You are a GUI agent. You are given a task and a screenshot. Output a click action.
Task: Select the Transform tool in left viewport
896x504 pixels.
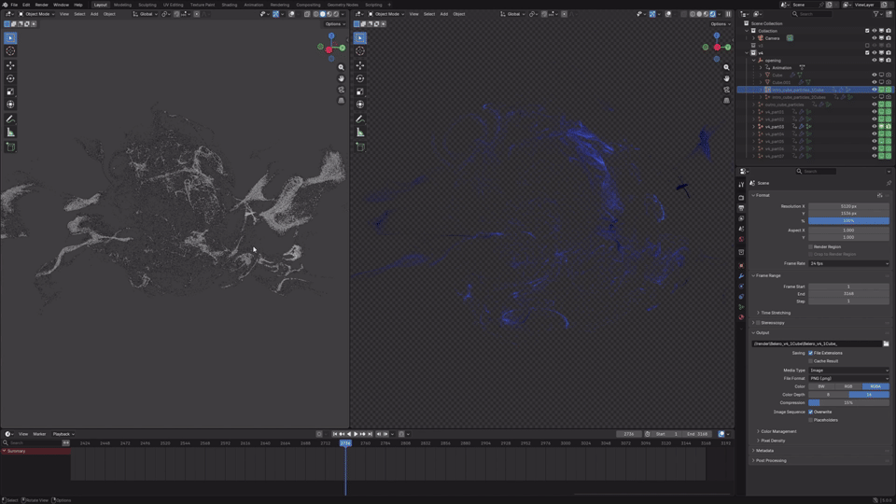click(x=10, y=105)
